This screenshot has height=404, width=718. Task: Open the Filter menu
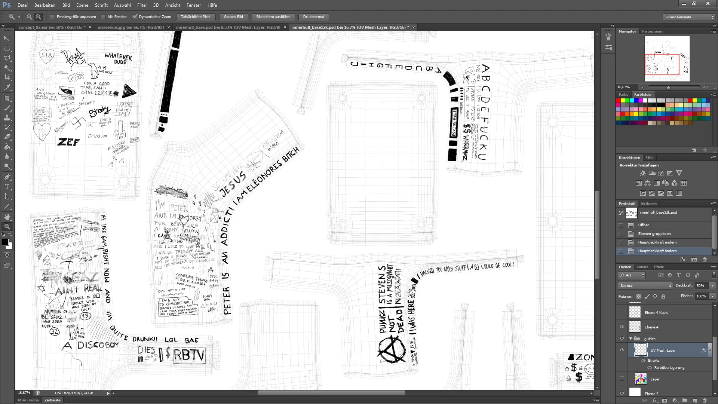coord(142,5)
